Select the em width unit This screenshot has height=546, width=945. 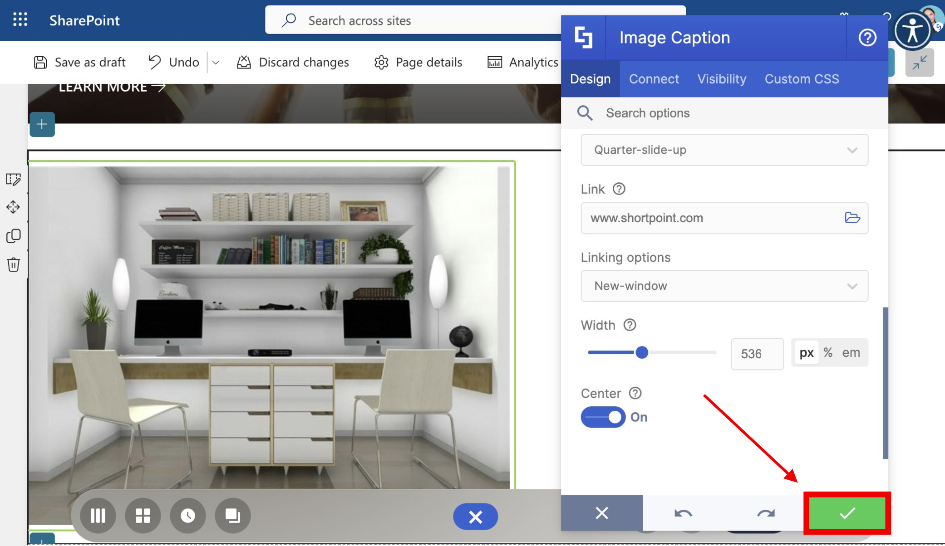click(851, 353)
